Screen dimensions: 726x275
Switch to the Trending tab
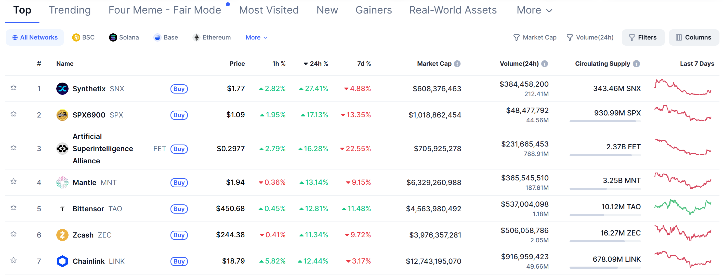click(x=70, y=10)
